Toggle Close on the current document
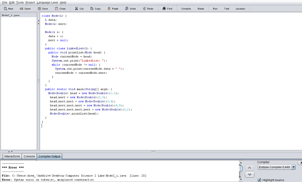The width and height of the screenshot is (302, 182). point(60,9)
